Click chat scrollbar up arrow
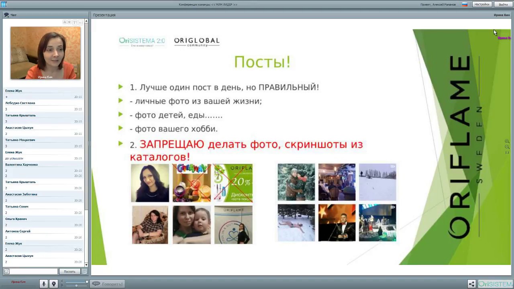The width and height of the screenshot is (514, 289). (x=86, y=21)
